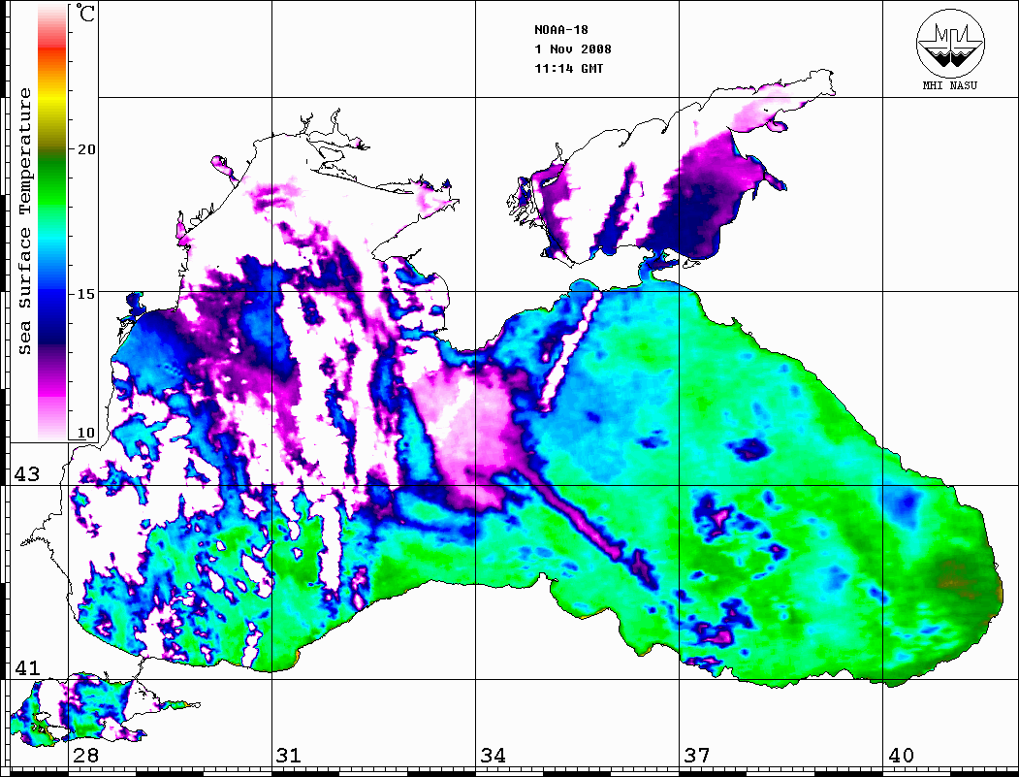This screenshot has height=777, width=1019.
Task: Click the "NOAA-18" satellite label
Action: (x=561, y=30)
